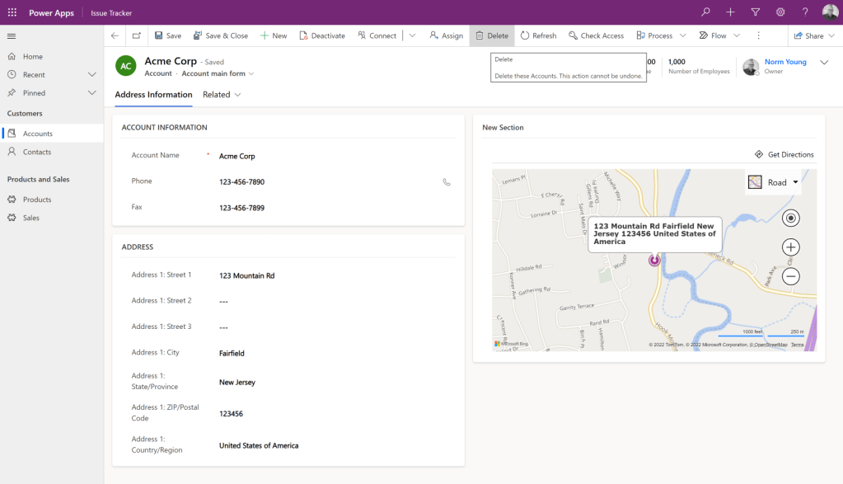Image resolution: width=843 pixels, height=484 pixels.
Task: Open the app launcher waffle icon
Action: [12, 12]
